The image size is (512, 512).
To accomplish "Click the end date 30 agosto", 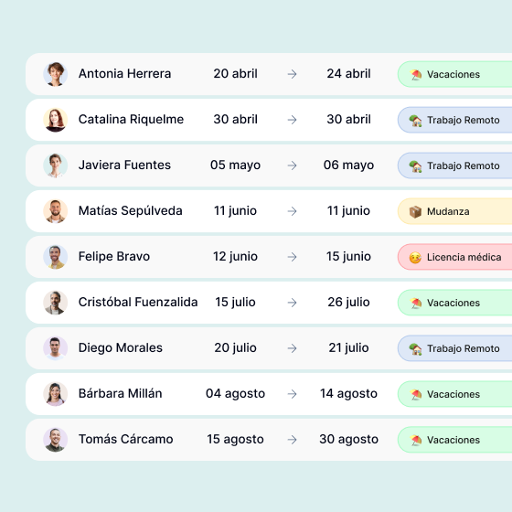I will point(348,440).
